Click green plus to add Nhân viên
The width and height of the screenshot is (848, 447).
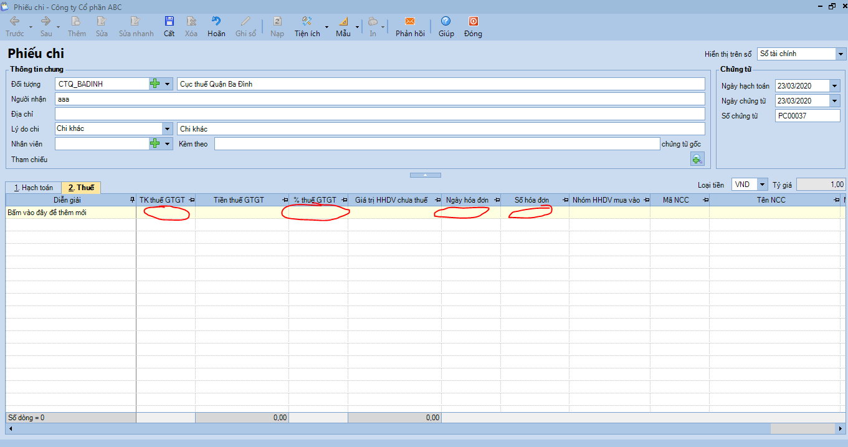click(x=155, y=144)
